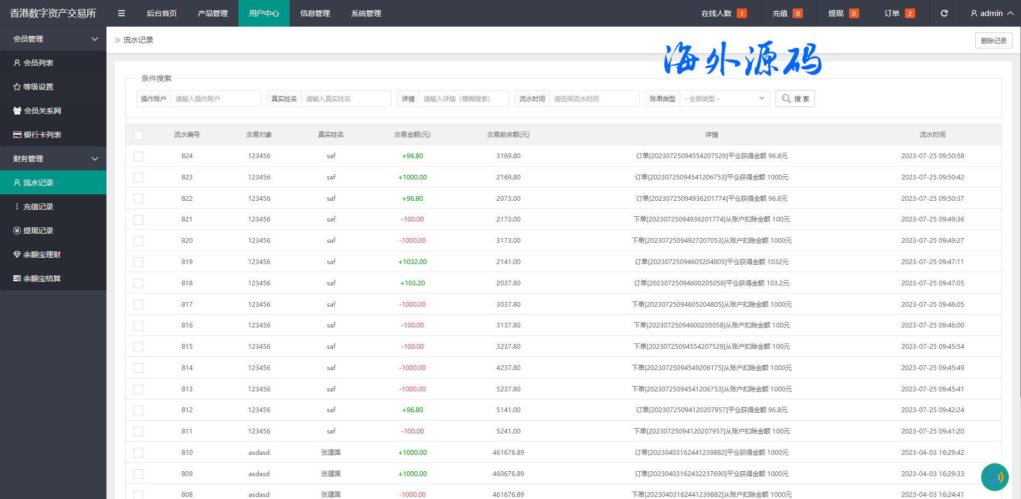
Task: Click the 操作账户 input field
Action: point(215,99)
